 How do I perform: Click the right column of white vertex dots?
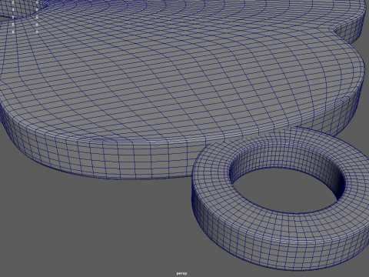tap(37, 17)
